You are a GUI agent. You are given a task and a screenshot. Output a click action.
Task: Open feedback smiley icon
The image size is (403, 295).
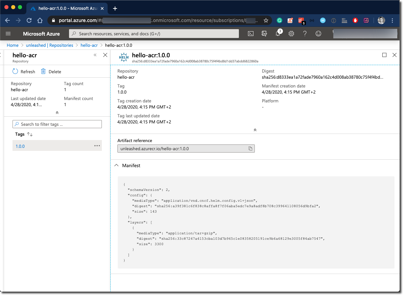[318, 34]
